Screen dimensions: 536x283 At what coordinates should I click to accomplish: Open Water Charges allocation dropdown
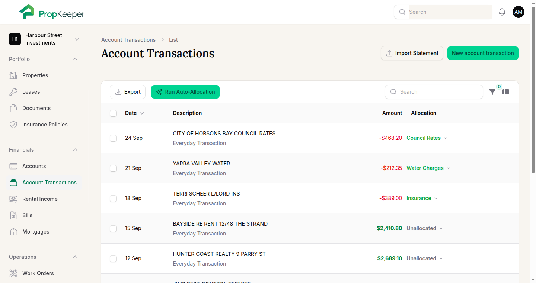pos(428,168)
